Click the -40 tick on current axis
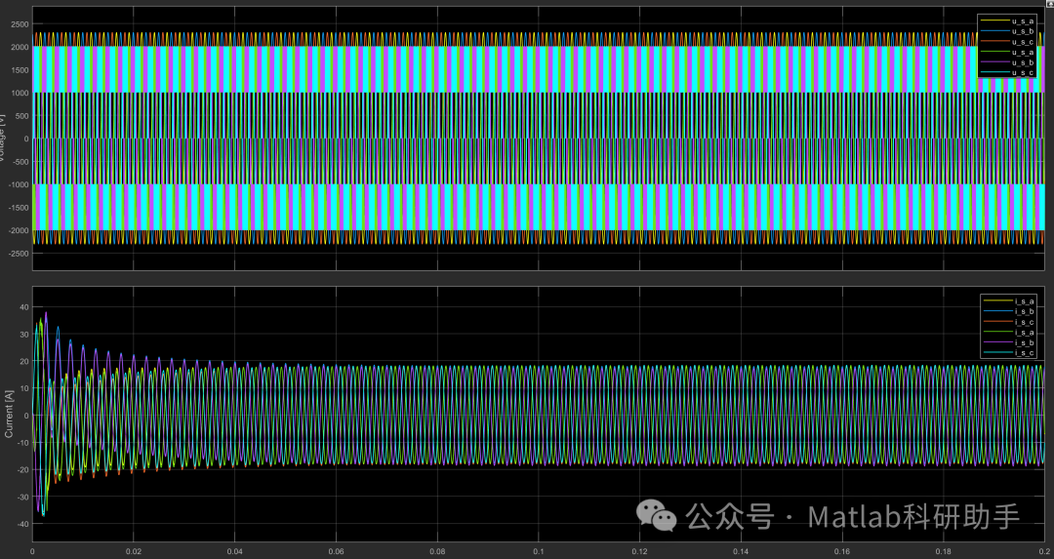 22,524
